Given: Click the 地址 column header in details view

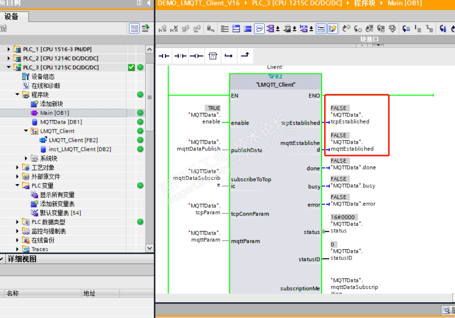Looking at the screenshot, I should tap(89, 294).
